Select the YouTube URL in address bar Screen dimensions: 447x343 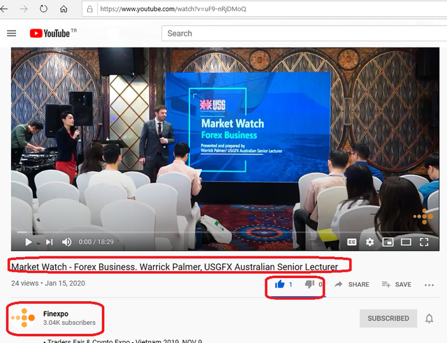[x=173, y=9]
